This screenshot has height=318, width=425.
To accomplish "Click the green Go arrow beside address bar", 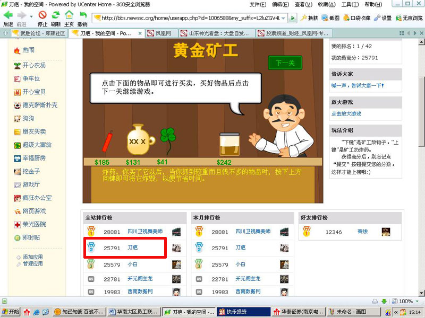I will tap(292, 18).
